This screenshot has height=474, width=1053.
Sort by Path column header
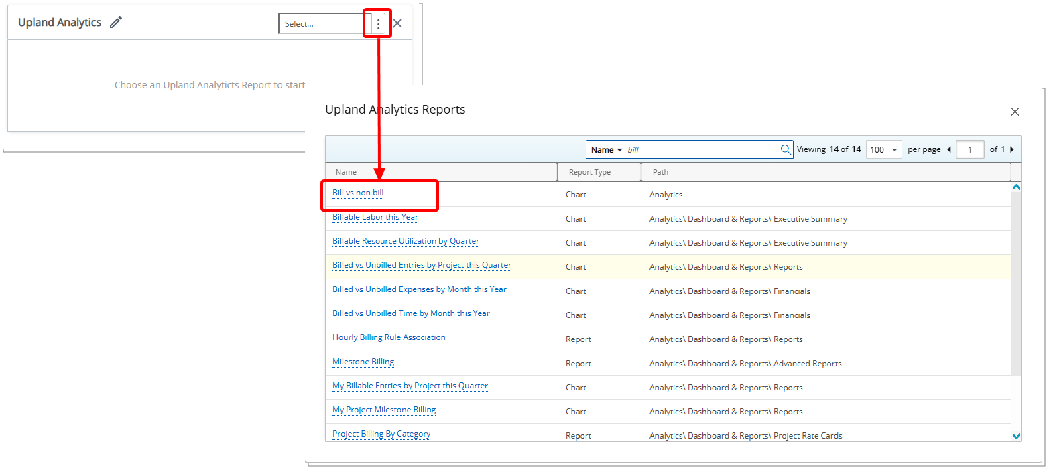pyautogui.click(x=826, y=172)
